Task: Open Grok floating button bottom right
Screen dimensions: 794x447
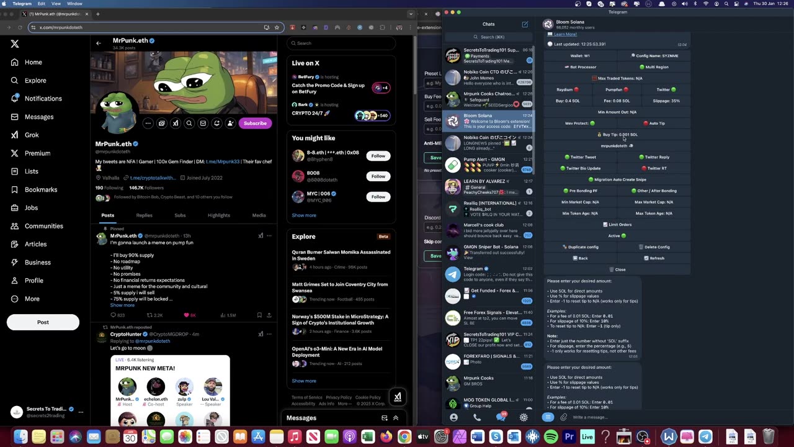Action: [x=398, y=397]
